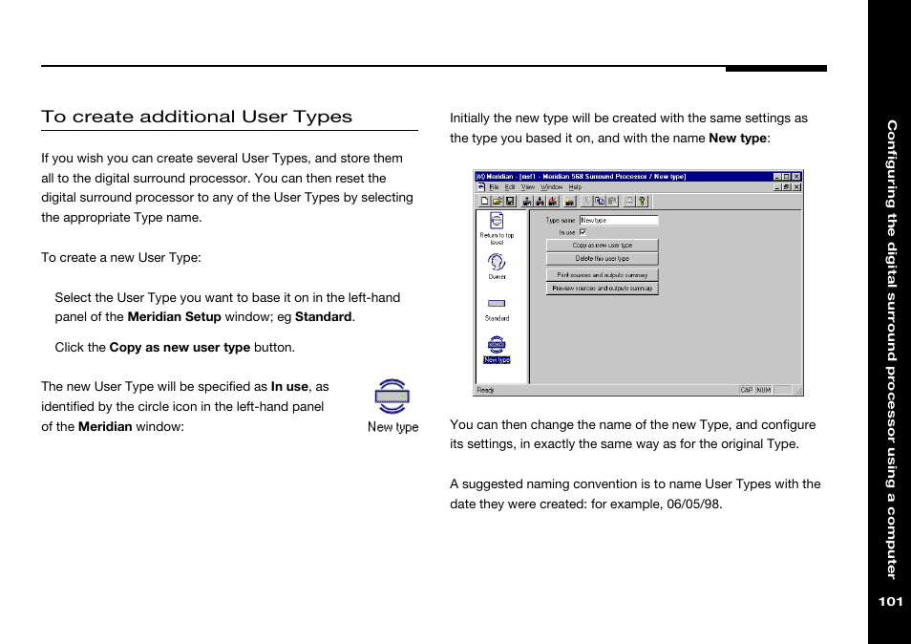The height and width of the screenshot is (644, 911).
Task: Open the Window menu
Action: tap(551, 187)
